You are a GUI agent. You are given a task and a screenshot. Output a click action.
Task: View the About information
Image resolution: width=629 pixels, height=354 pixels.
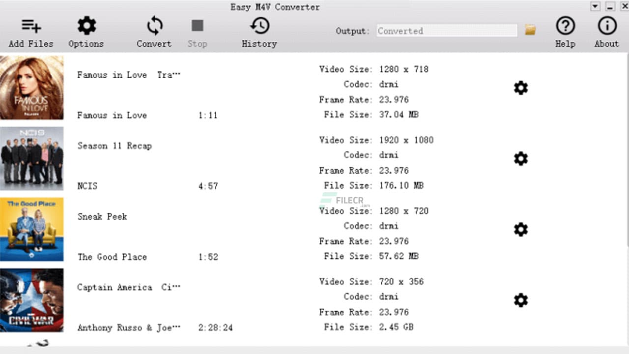[x=606, y=30]
